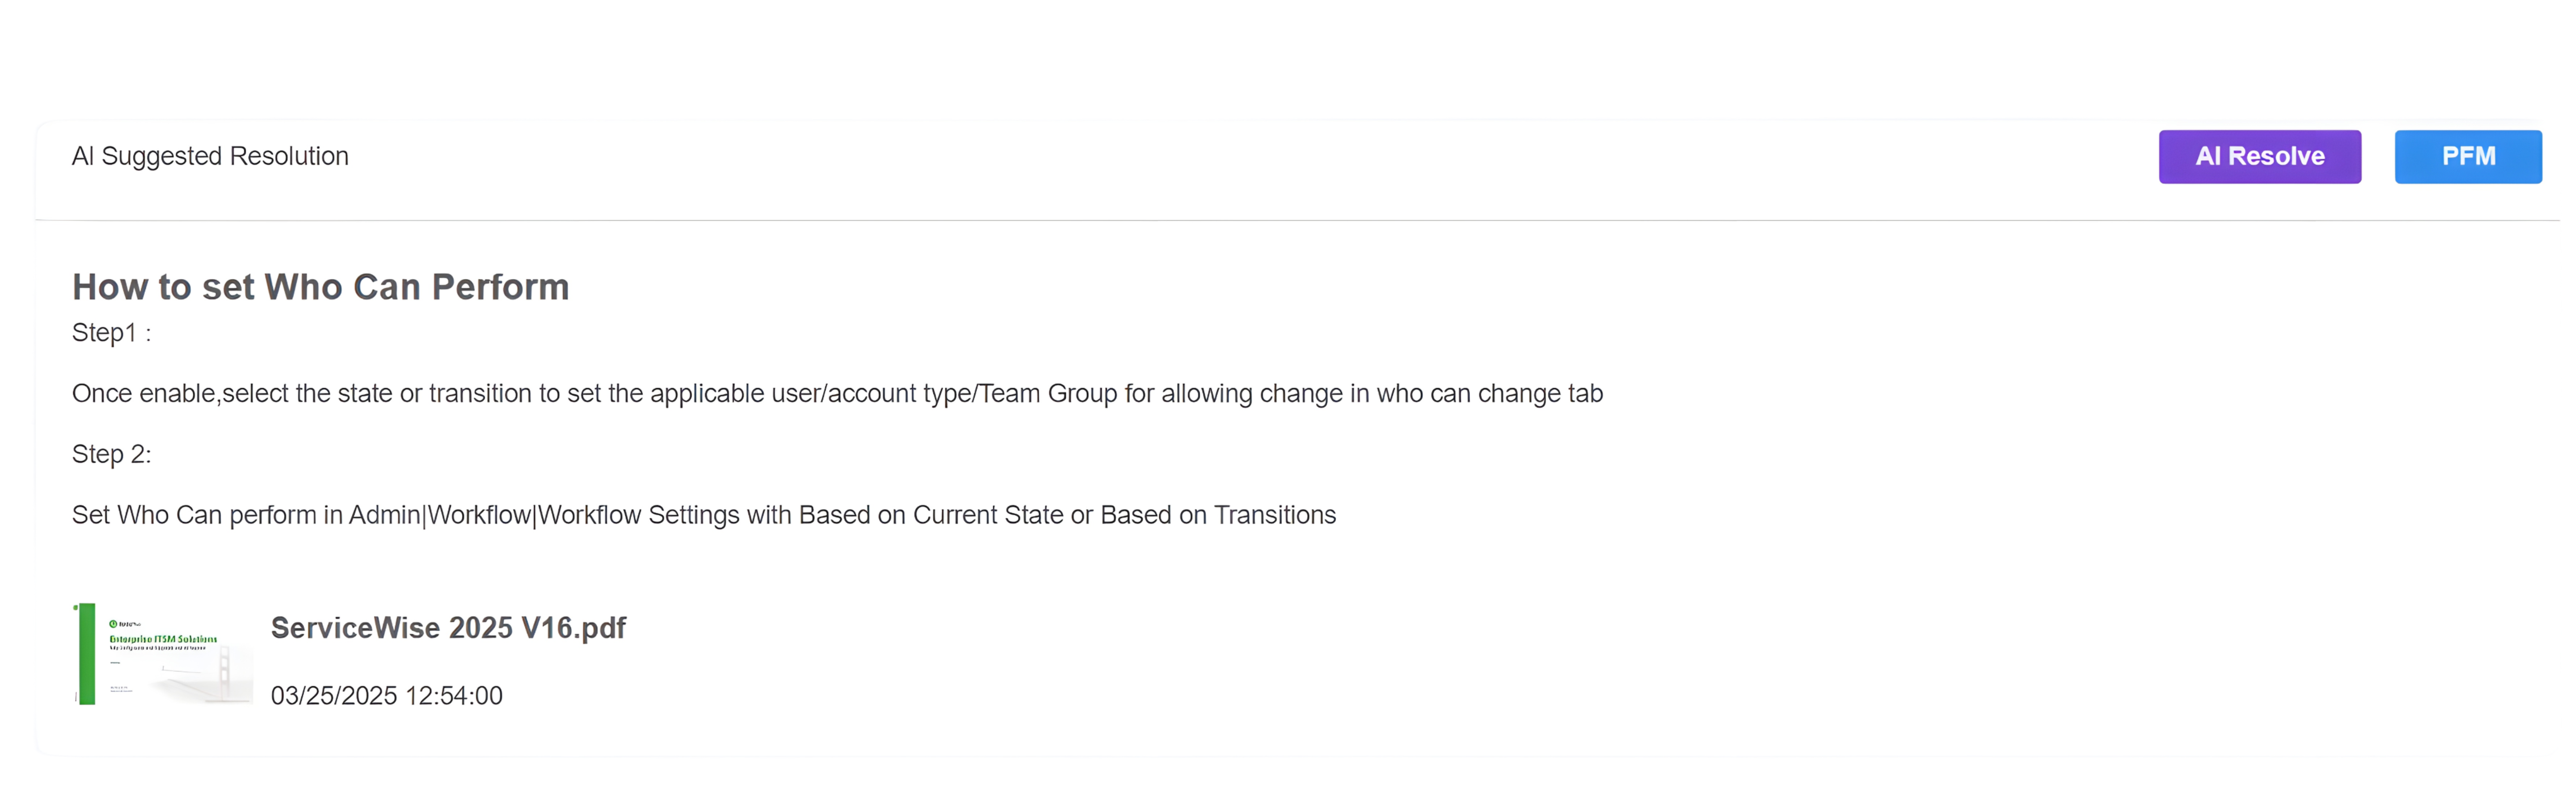
Task: Click the purple AI Resolve button
Action: coord(2259,157)
